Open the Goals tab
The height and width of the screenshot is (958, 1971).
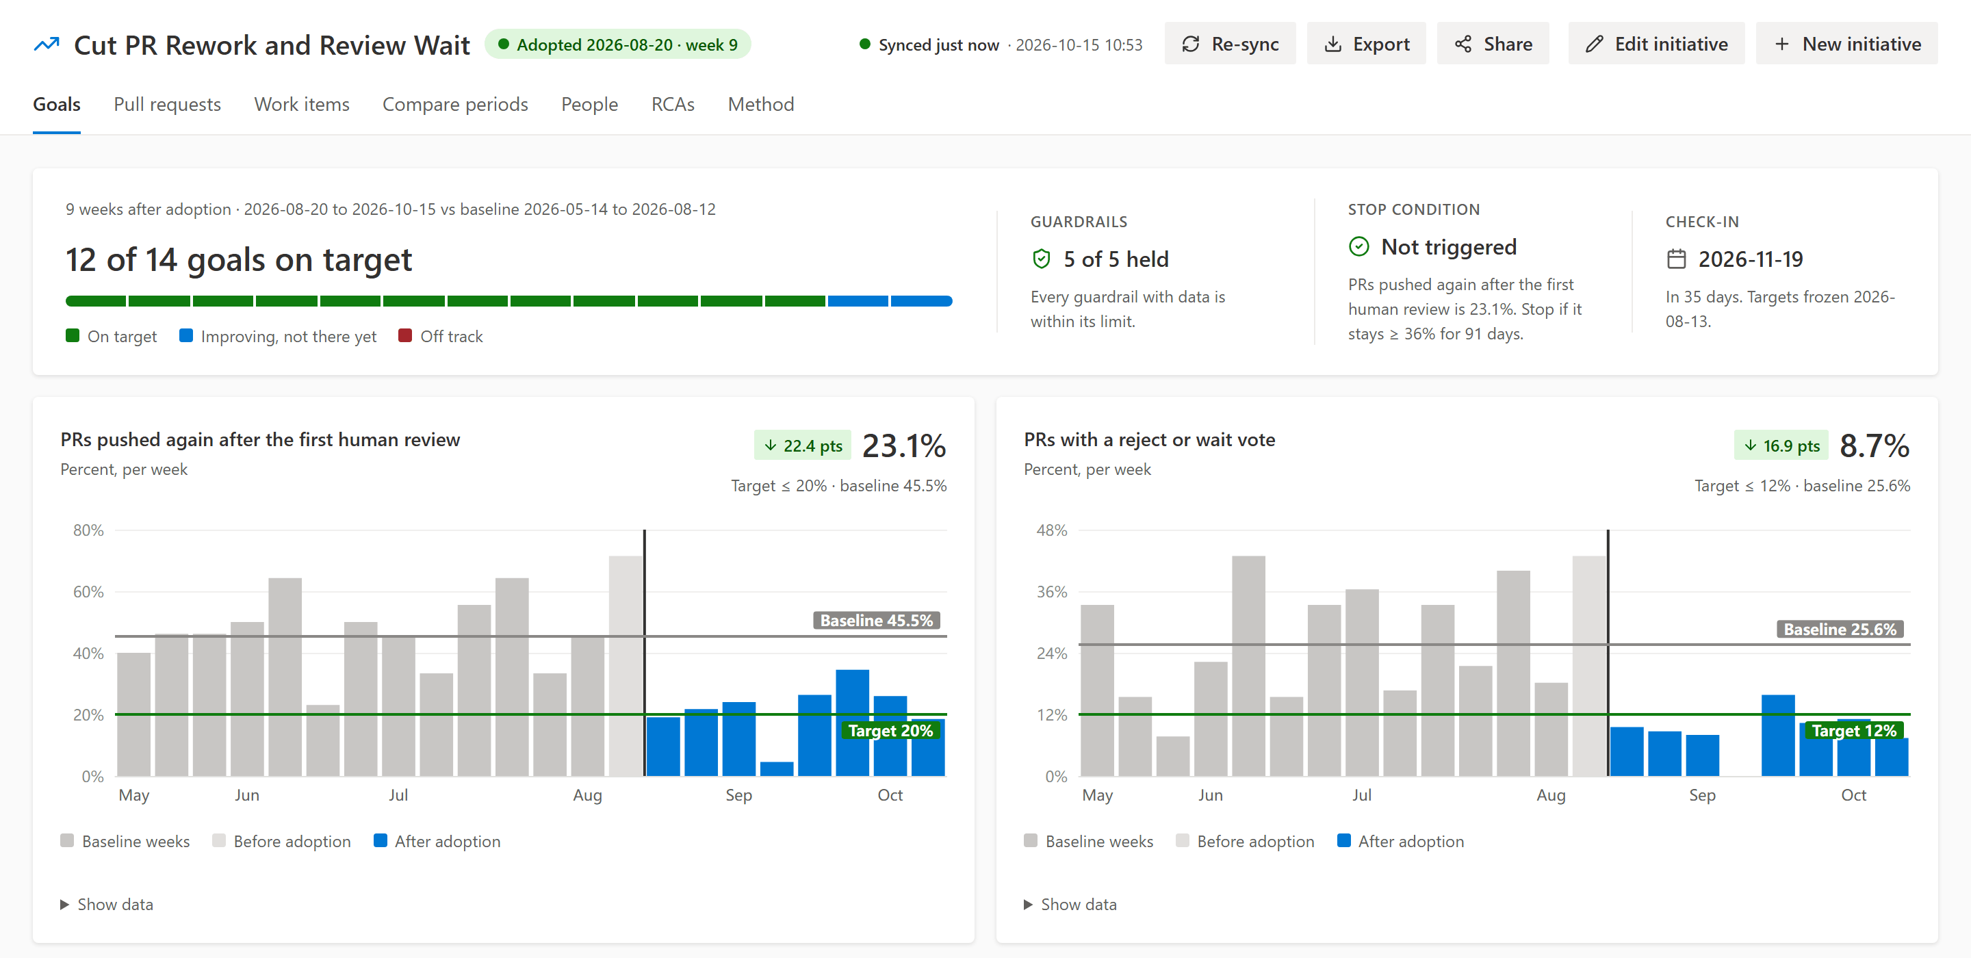[x=57, y=104]
